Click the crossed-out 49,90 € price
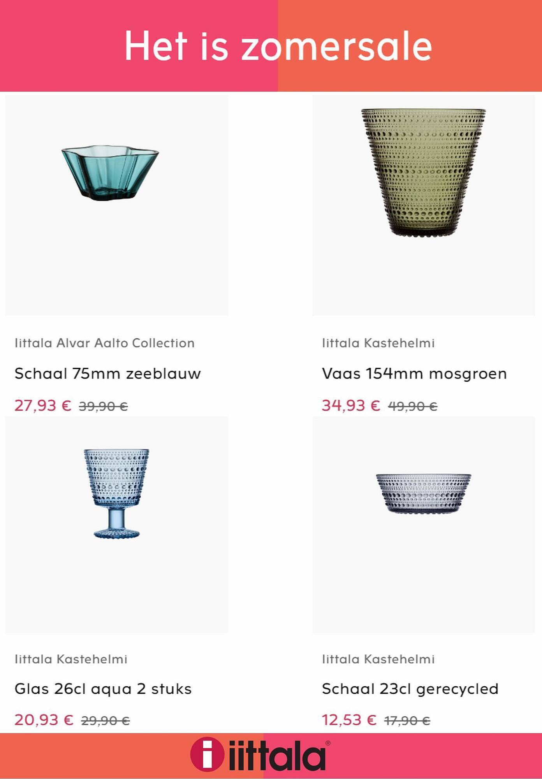Image resolution: width=542 pixels, height=779 pixels. 413,407
